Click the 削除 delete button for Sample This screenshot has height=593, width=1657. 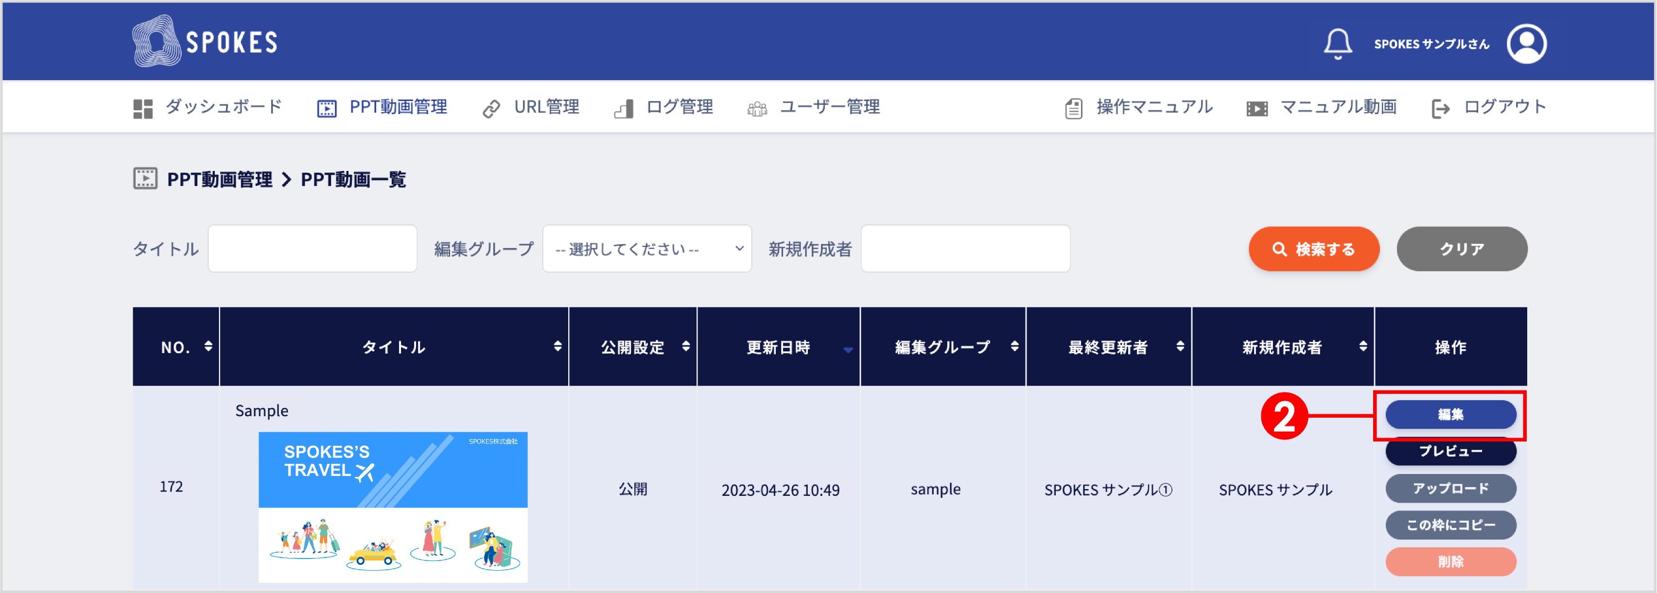point(1450,561)
